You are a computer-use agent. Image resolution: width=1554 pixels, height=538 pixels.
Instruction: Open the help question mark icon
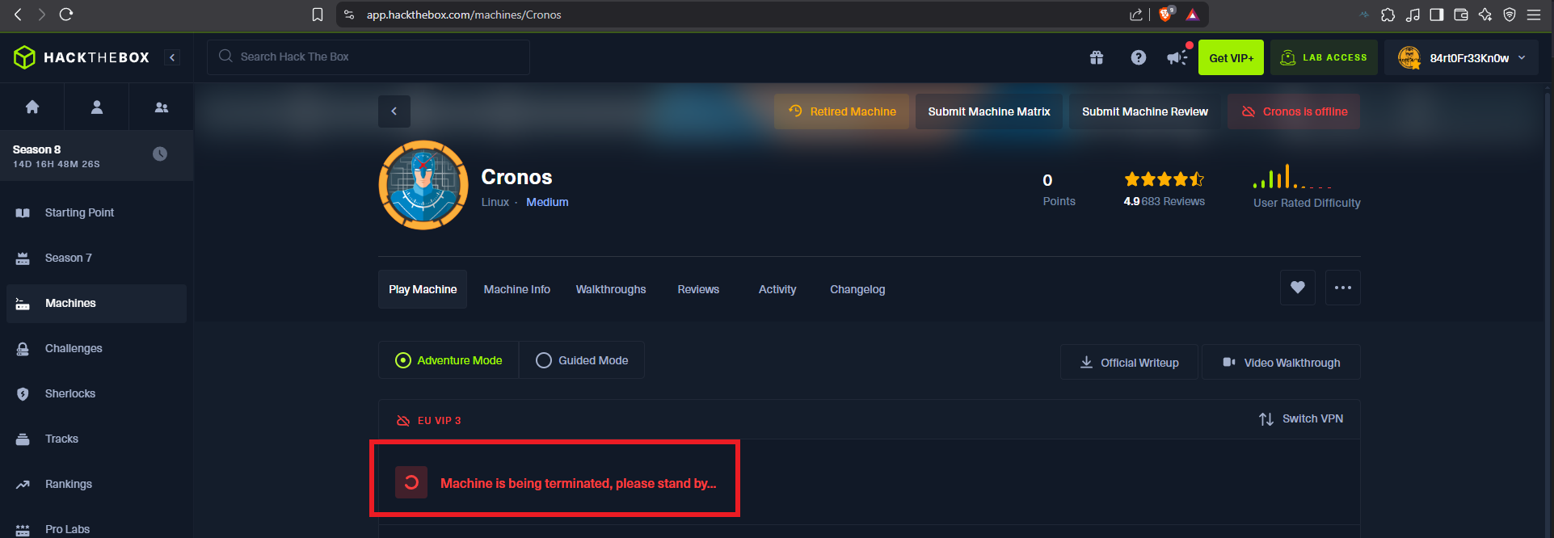pos(1139,57)
